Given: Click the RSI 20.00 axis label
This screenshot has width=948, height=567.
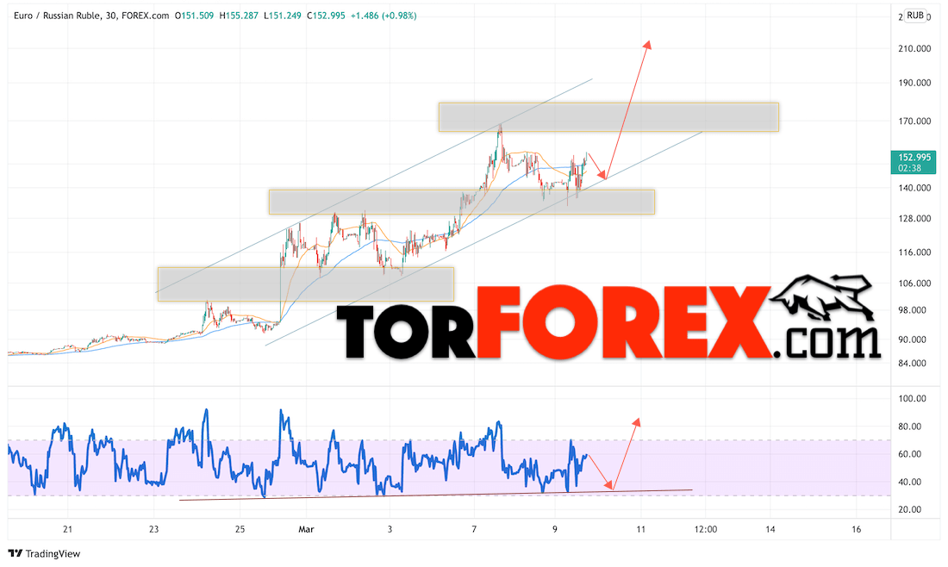Looking at the screenshot, I should (910, 509).
